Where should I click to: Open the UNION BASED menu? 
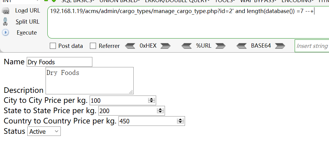[x=120, y=1]
